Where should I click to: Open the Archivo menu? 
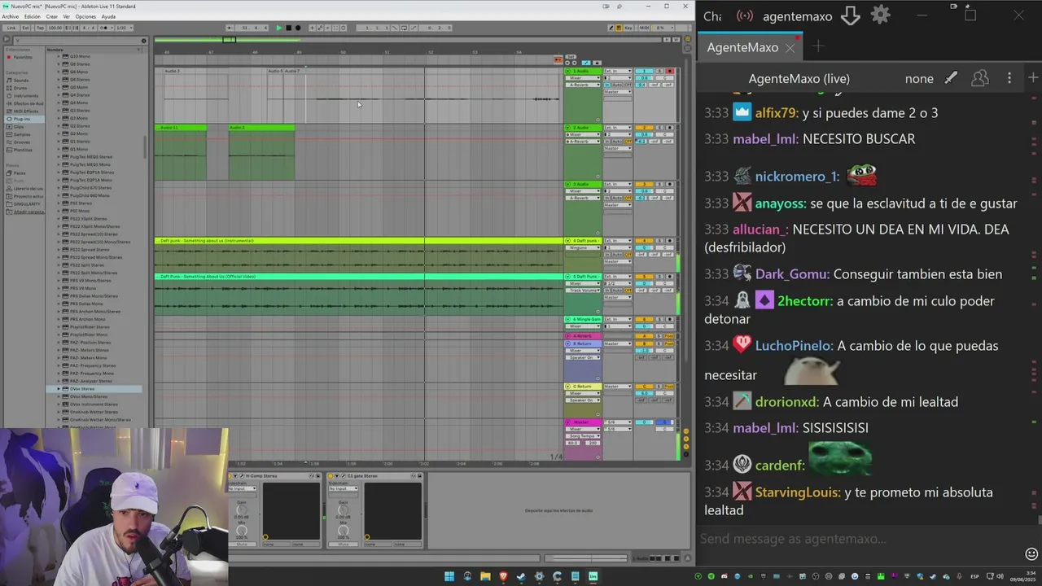(10, 16)
